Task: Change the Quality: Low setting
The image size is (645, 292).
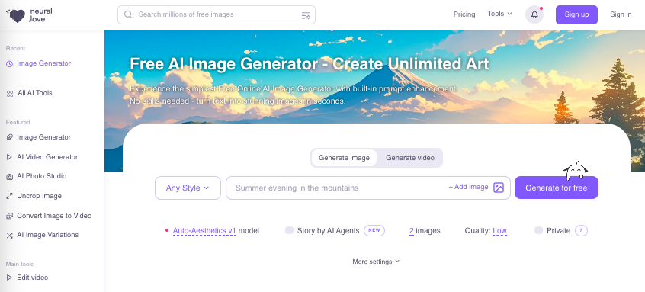Action: pos(499,231)
